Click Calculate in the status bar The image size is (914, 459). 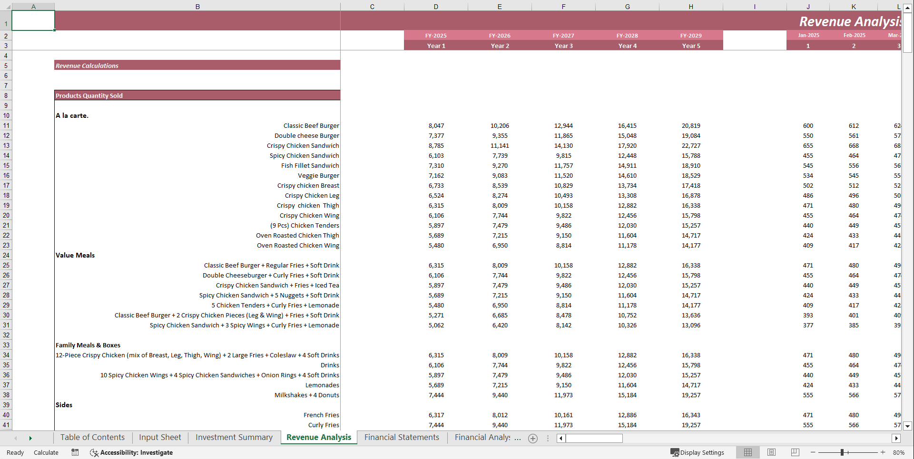46,452
